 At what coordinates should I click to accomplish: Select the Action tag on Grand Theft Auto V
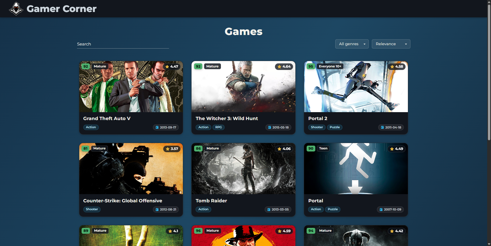tap(91, 127)
